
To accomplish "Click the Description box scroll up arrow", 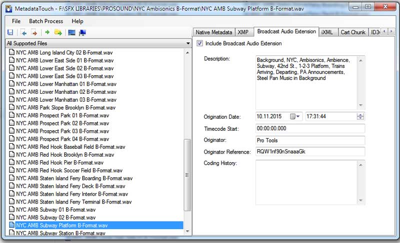I will pyautogui.click(x=360, y=60).
